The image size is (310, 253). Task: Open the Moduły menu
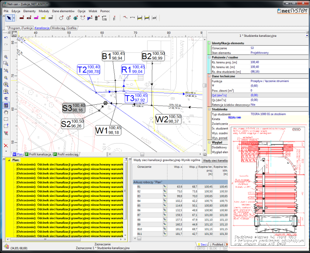pyautogui.click(x=44, y=11)
